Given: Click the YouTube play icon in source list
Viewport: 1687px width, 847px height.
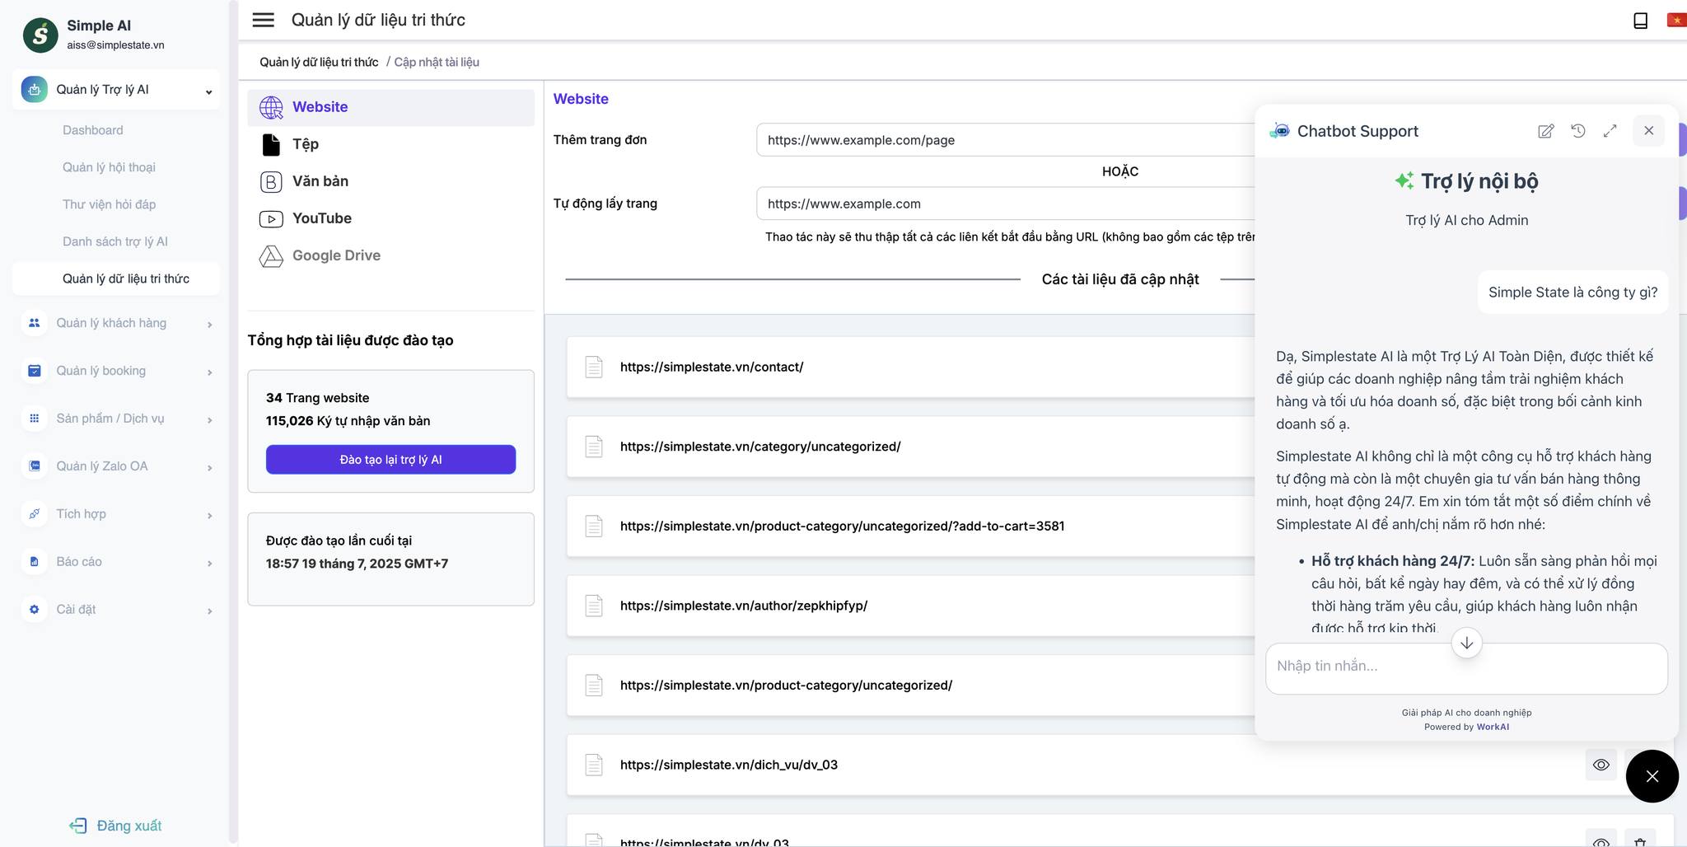Looking at the screenshot, I should coord(271,219).
